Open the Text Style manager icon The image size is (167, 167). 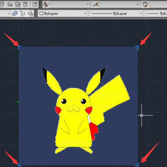(x=46, y=4)
